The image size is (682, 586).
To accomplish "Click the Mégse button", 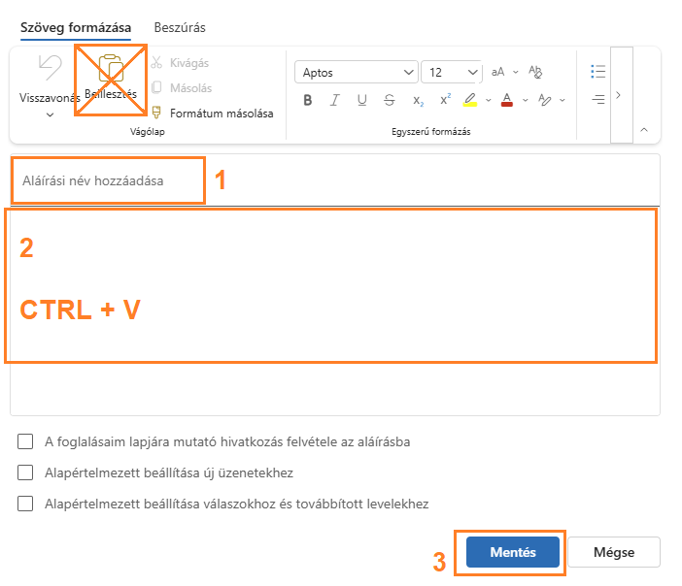I will pos(614,552).
